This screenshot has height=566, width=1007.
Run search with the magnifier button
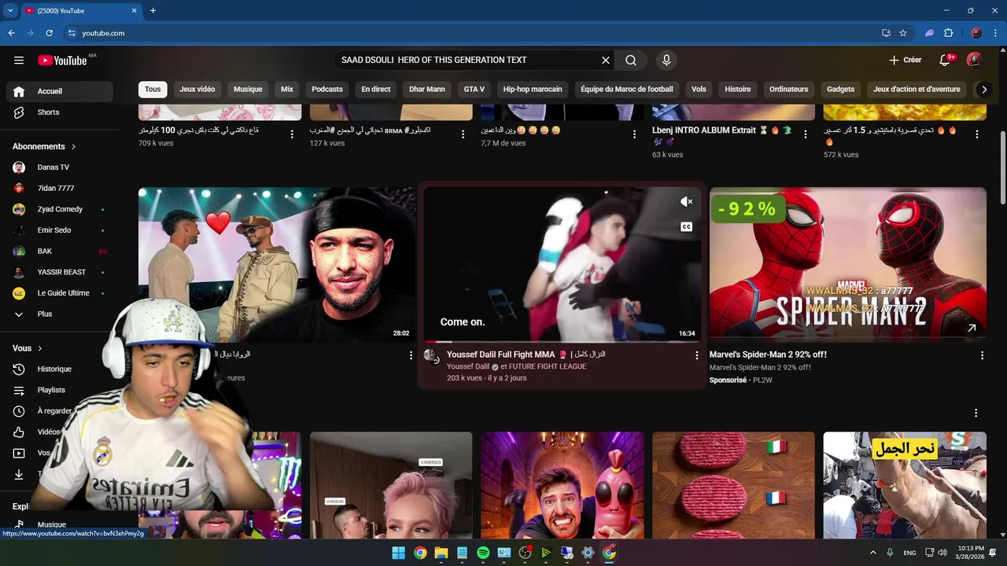[x=631, y=60]
